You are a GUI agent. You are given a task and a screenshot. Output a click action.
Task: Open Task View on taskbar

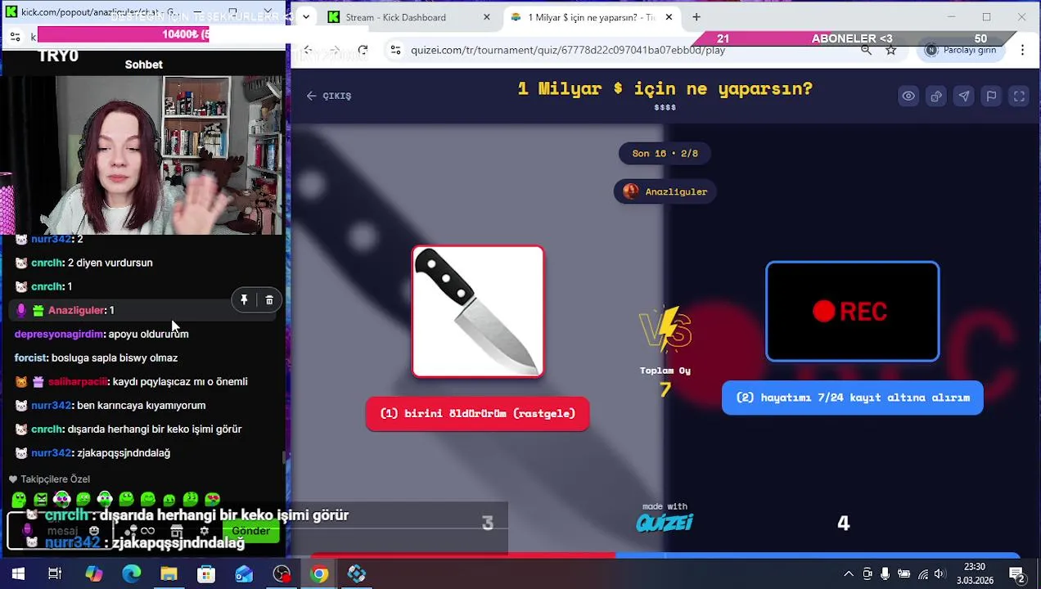(55, 574)
